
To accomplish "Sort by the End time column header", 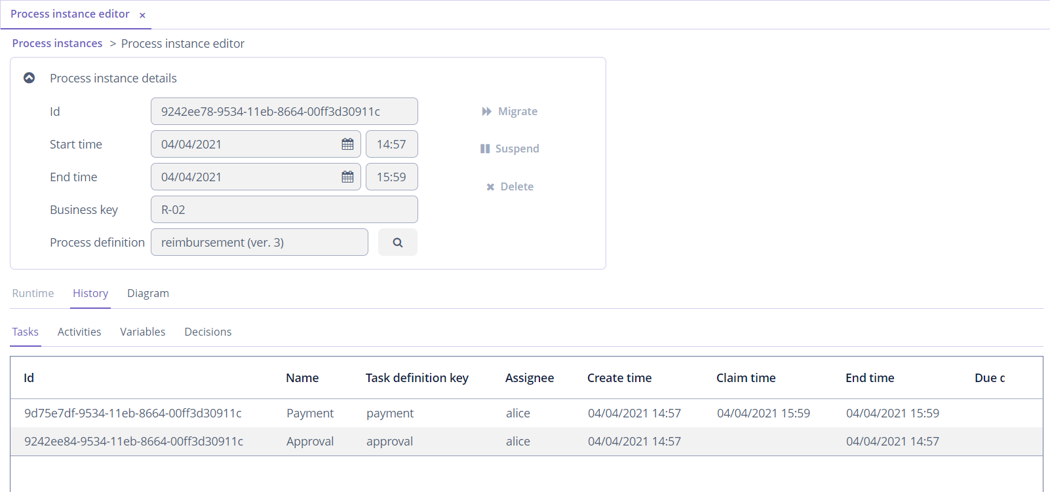I will [x=870, y=378].
